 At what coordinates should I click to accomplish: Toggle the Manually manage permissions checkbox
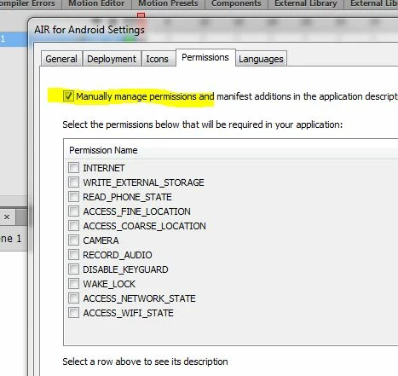[68, 96]
